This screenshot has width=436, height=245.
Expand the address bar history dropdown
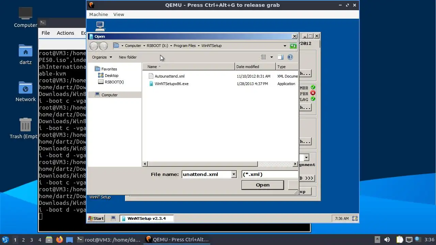(285, 46)
